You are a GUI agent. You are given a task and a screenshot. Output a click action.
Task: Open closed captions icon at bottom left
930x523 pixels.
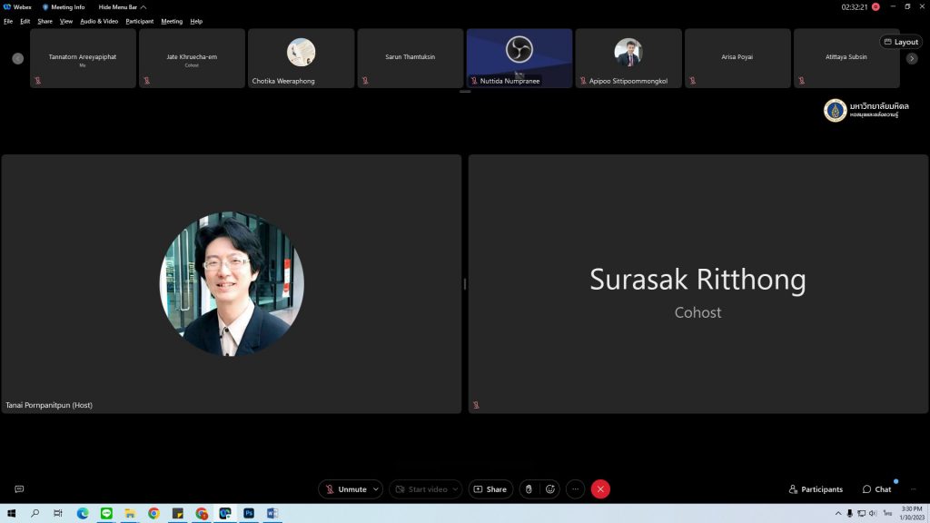coord(19,489)
